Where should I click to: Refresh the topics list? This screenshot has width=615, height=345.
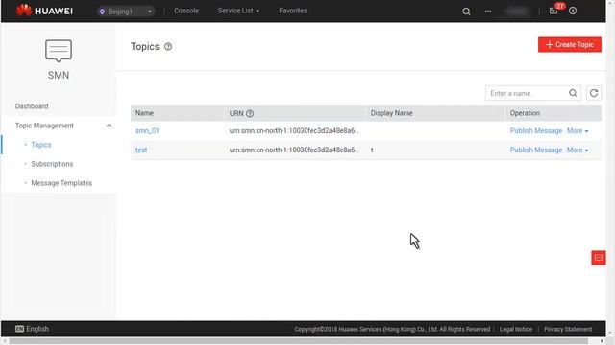tap(594, 93)
